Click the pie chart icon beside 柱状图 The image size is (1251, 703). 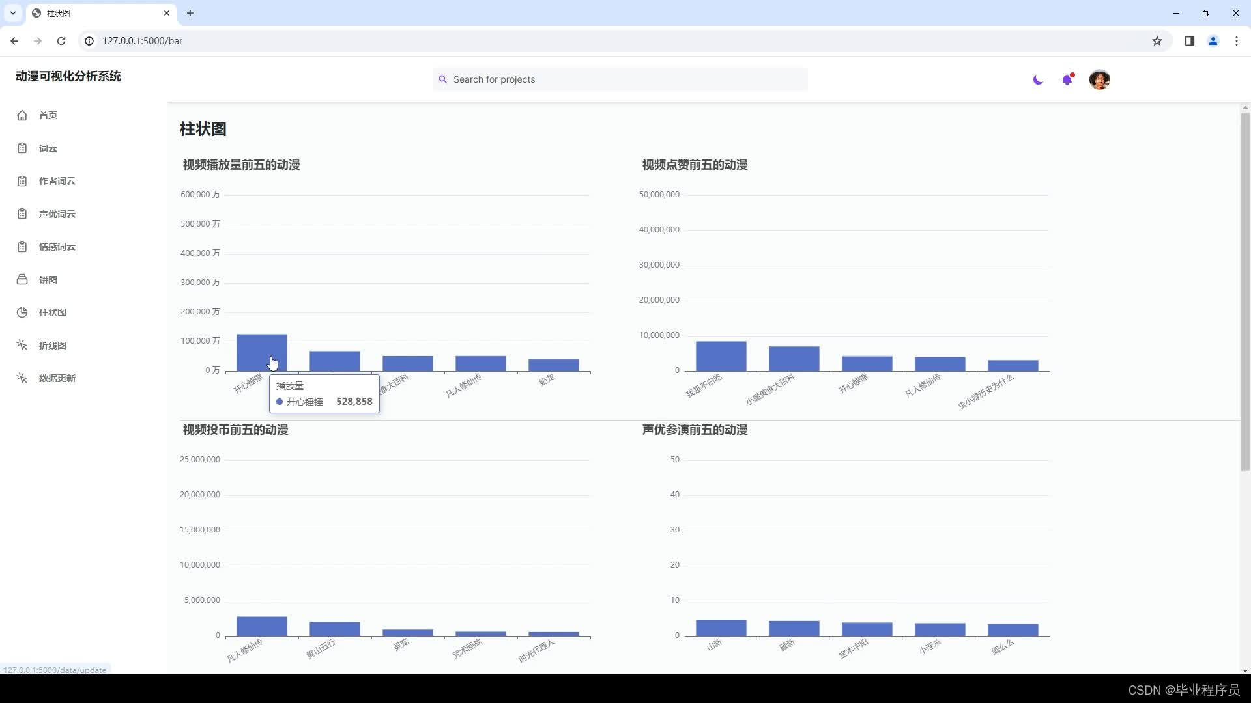[x=22, y=312]
